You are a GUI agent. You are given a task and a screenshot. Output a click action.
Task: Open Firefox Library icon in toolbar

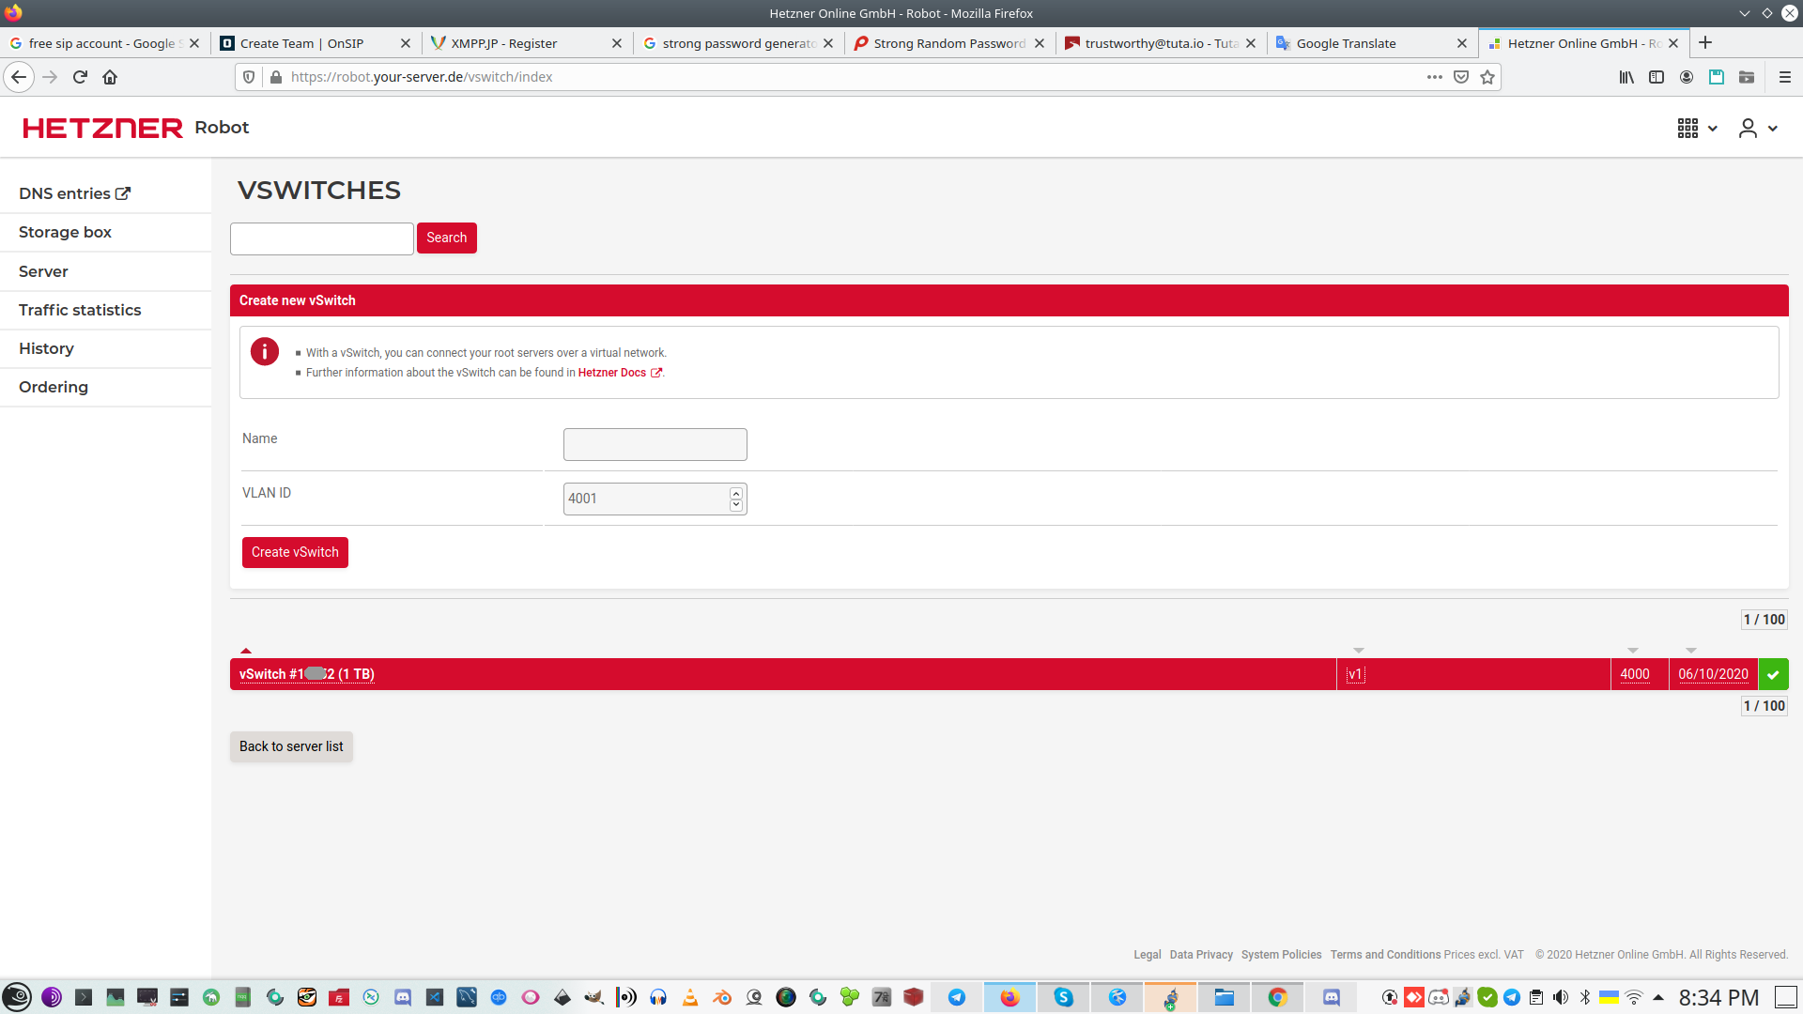tap(1626, 77)
